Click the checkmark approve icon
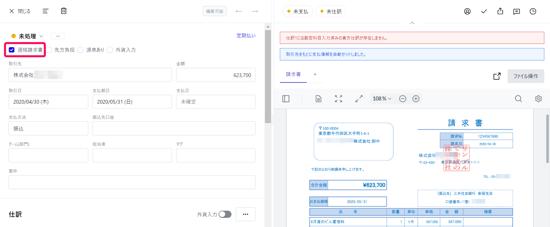 (x=484, y=11)
